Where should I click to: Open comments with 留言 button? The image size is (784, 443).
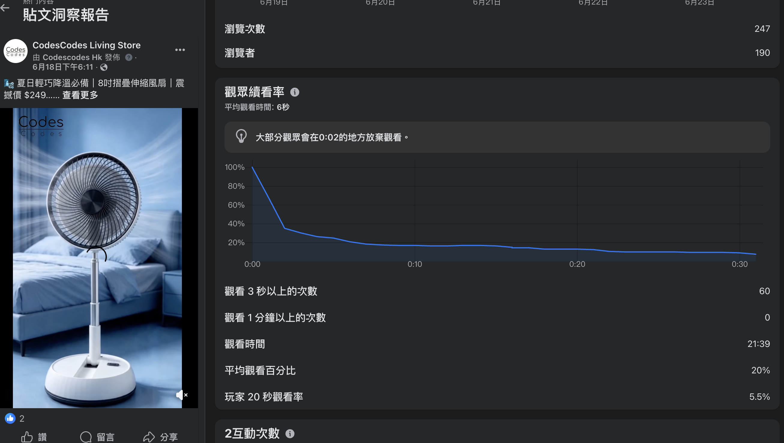97,437
